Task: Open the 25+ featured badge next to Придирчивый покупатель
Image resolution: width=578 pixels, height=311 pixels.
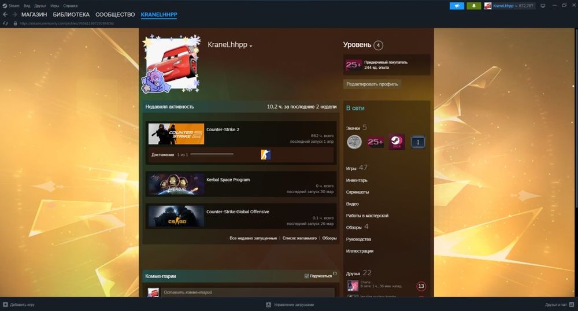Action: [x=353, y=65]
